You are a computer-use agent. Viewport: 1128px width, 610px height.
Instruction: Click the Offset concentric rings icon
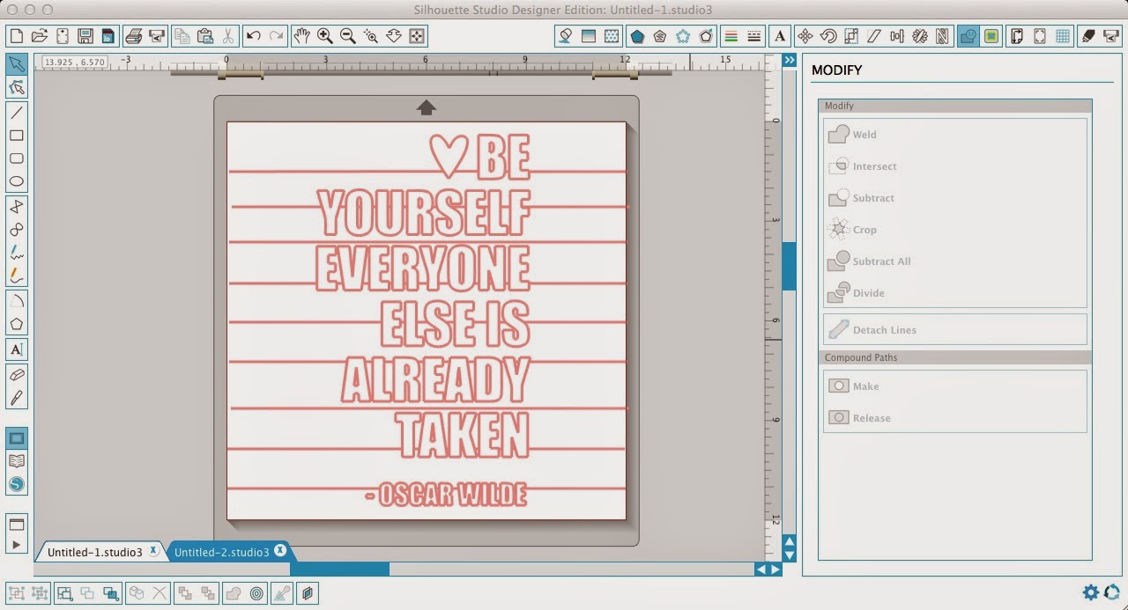256,593
